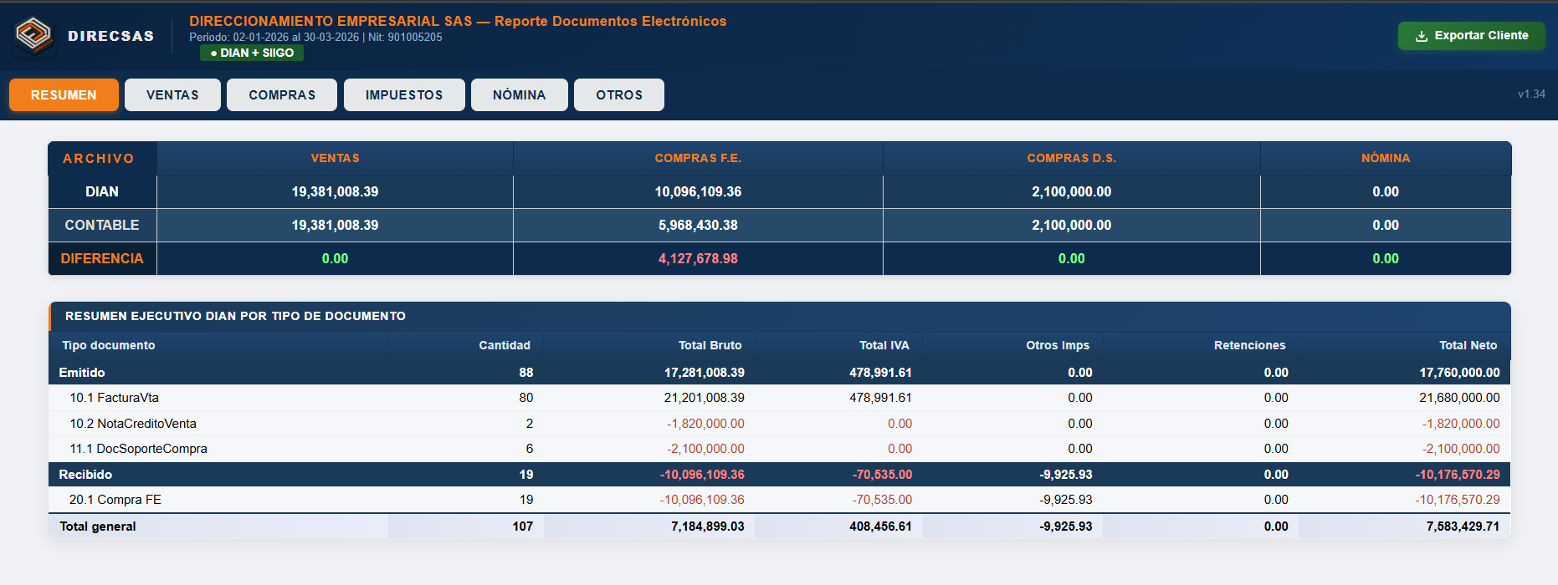Open the OTROS tab
Image resolution: width=1558 pixels, height=585 pixels.
619,95
